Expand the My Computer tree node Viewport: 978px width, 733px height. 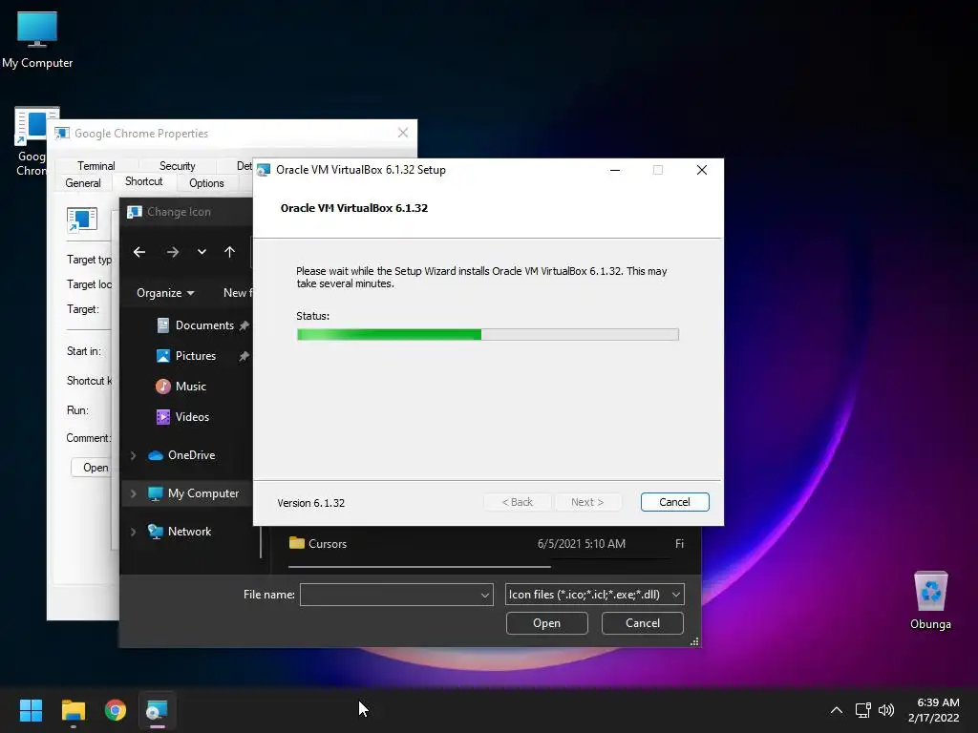click(x=133, y=493)
